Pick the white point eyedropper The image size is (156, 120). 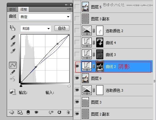tap(13, 51)
